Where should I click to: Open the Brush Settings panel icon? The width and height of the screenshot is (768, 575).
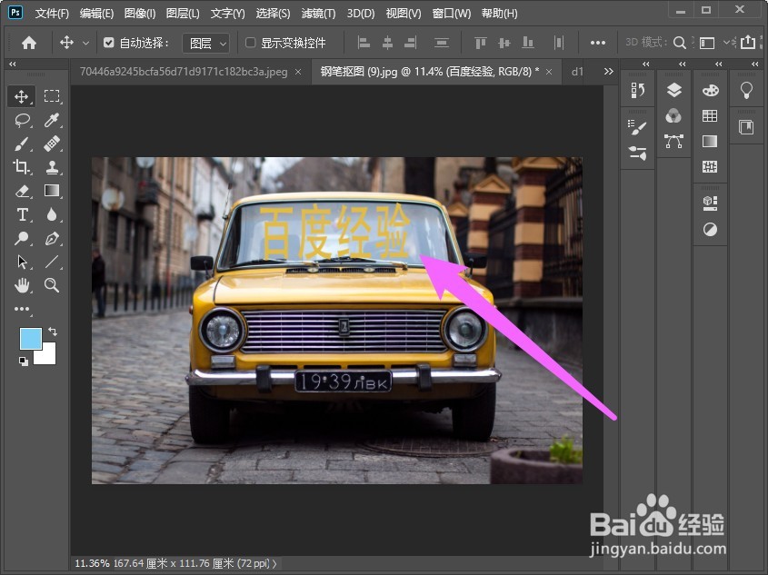point(637,127)
